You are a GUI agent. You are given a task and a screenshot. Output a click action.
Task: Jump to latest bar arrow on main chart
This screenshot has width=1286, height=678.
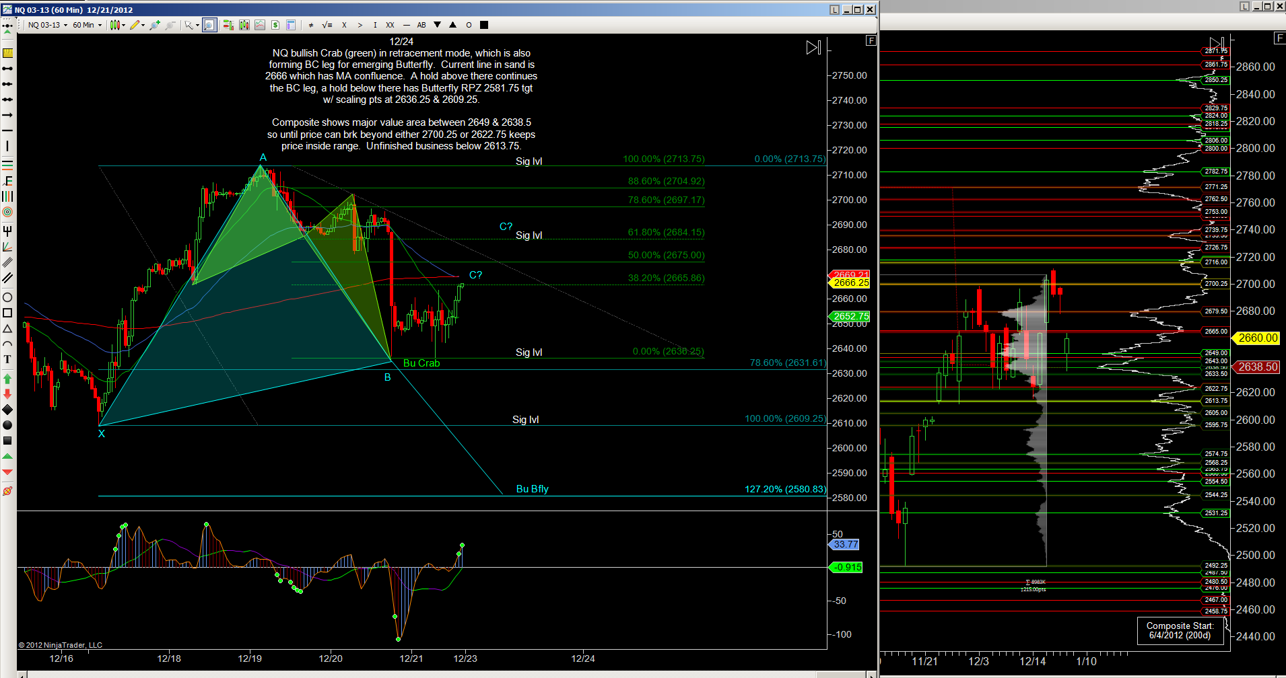813,48
